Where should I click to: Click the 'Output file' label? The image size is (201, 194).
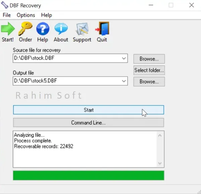23,73
